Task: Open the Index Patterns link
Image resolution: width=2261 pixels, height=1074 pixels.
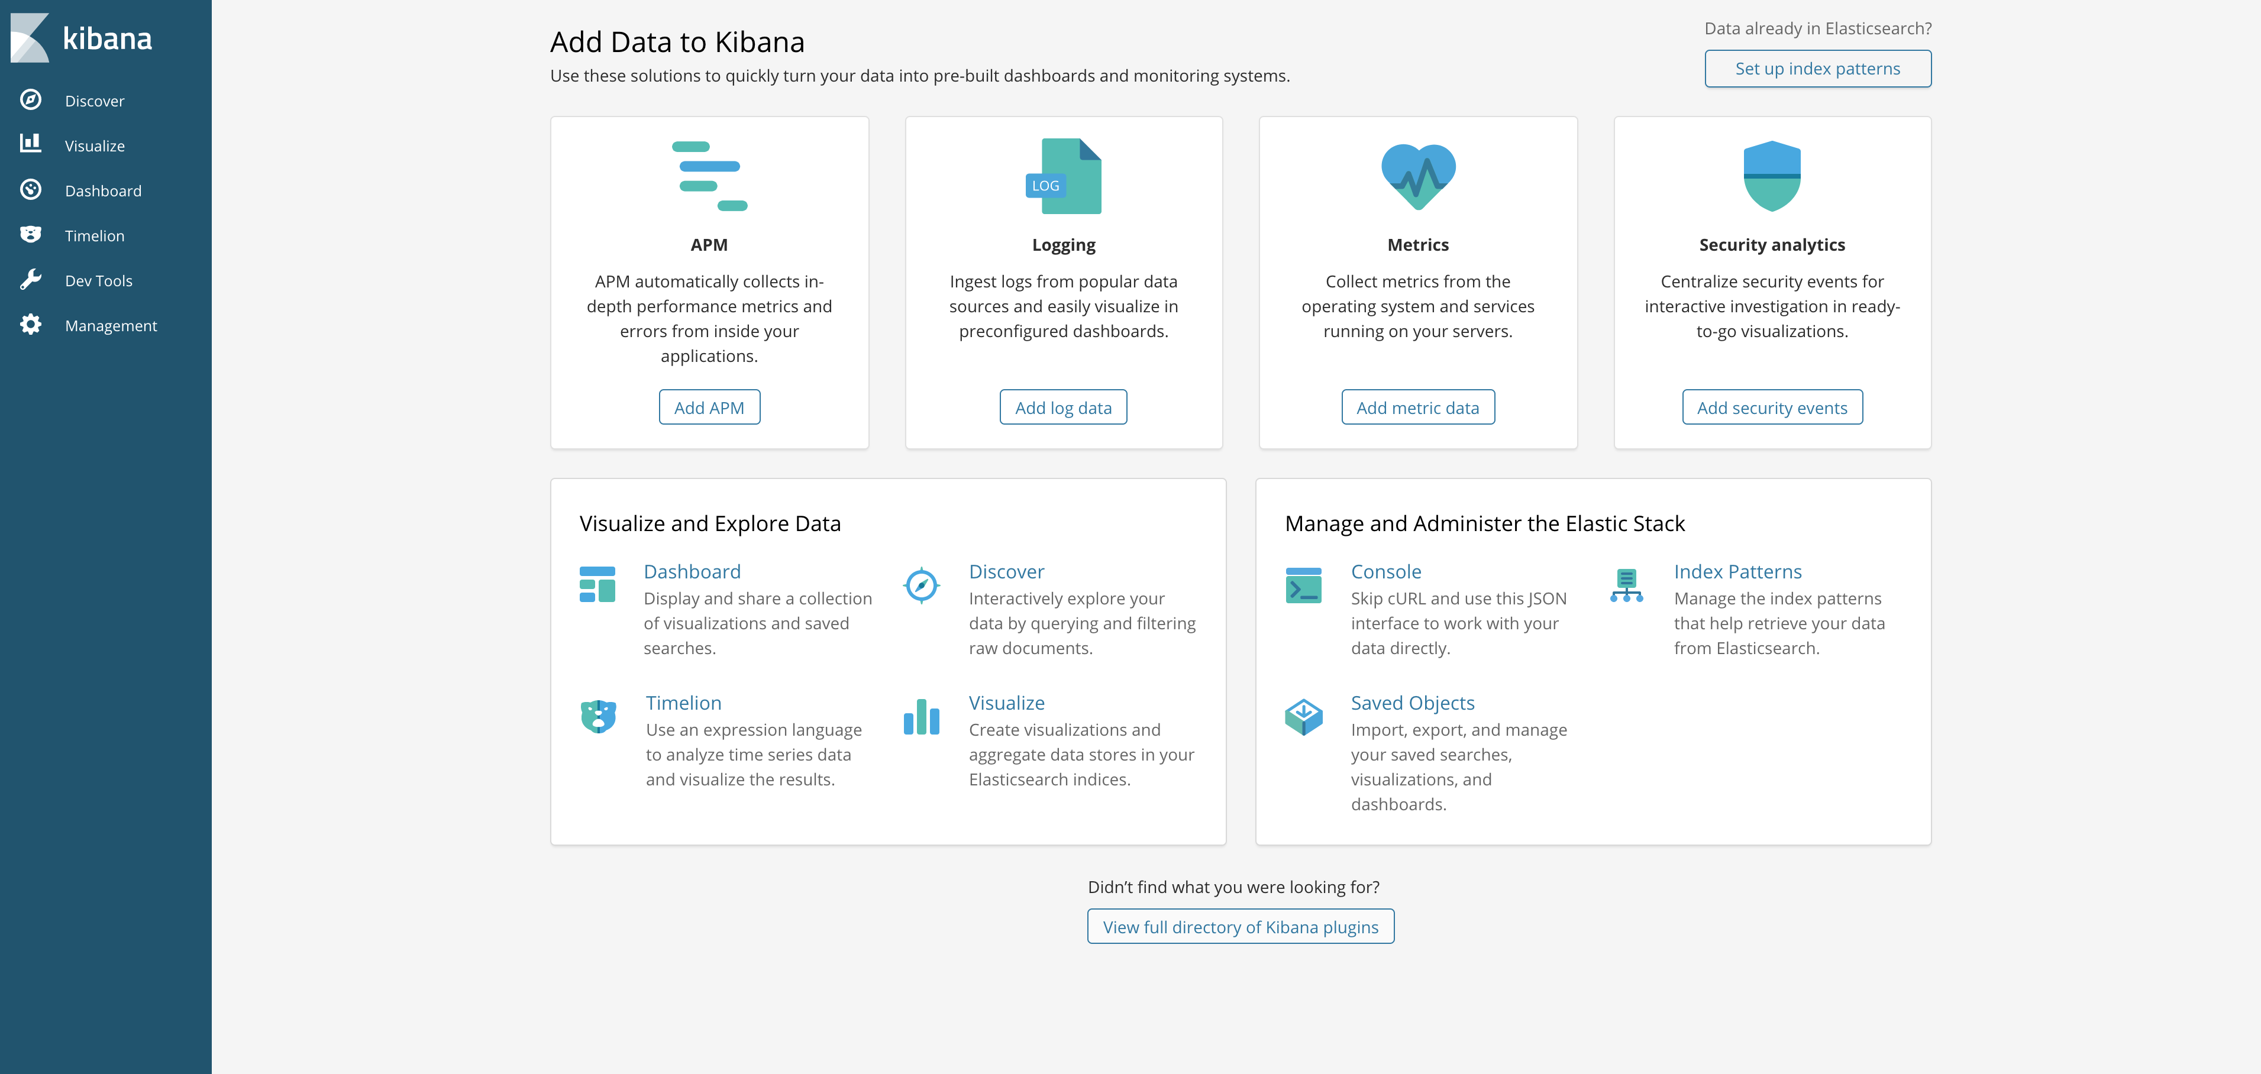Action: click(x=1737, y=571)
